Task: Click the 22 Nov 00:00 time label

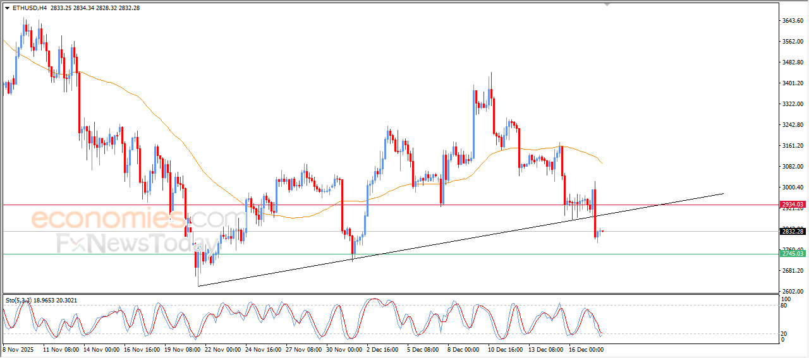Action: (223, 349)
